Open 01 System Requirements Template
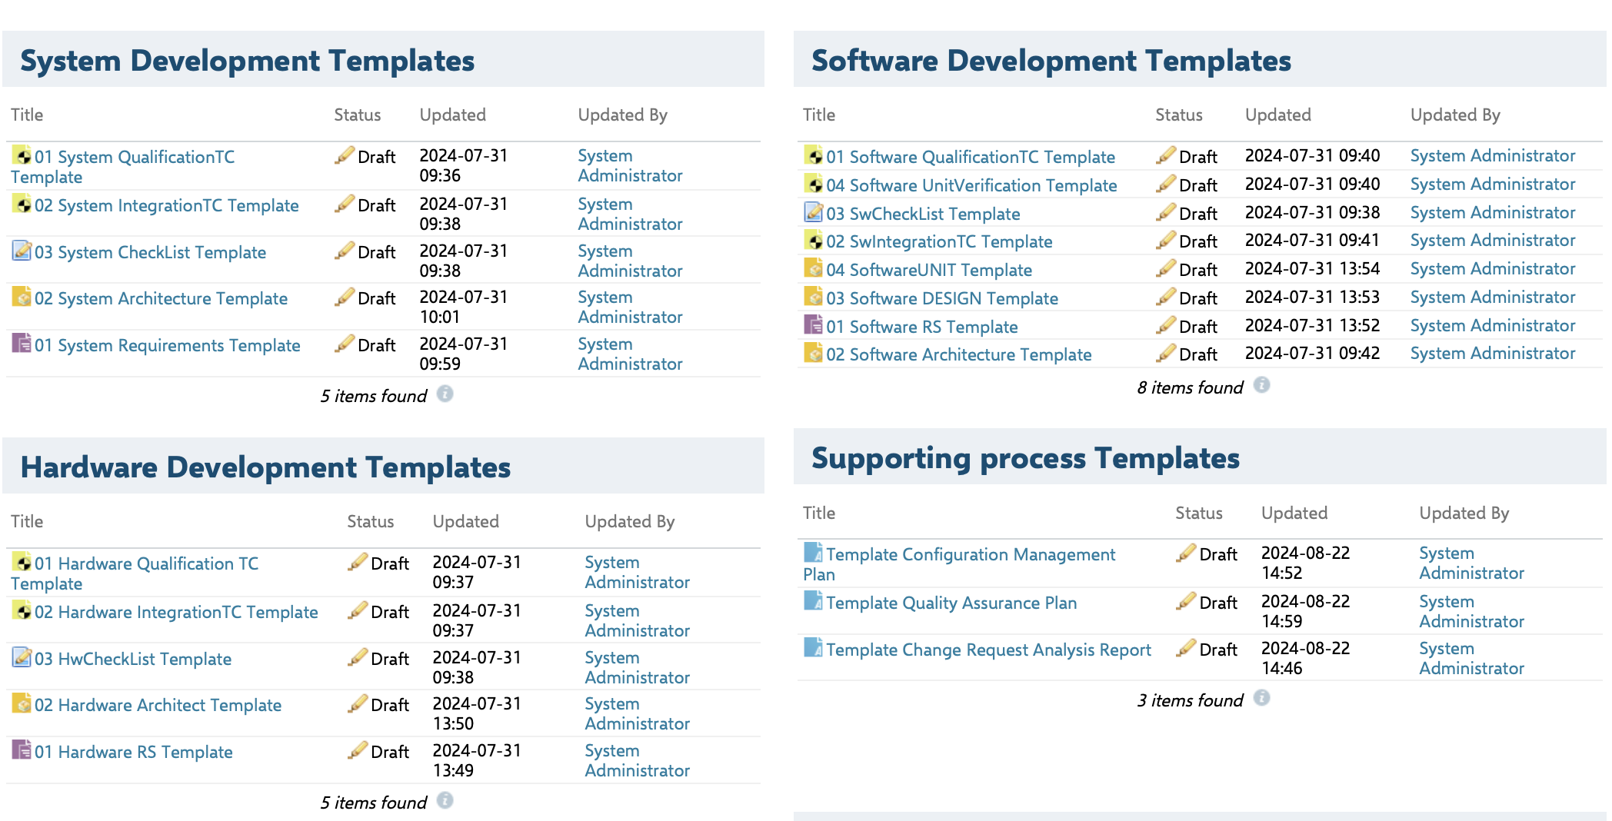This screenshot has height=821, width=1612. pyautogui.click(x=167, y=345)
